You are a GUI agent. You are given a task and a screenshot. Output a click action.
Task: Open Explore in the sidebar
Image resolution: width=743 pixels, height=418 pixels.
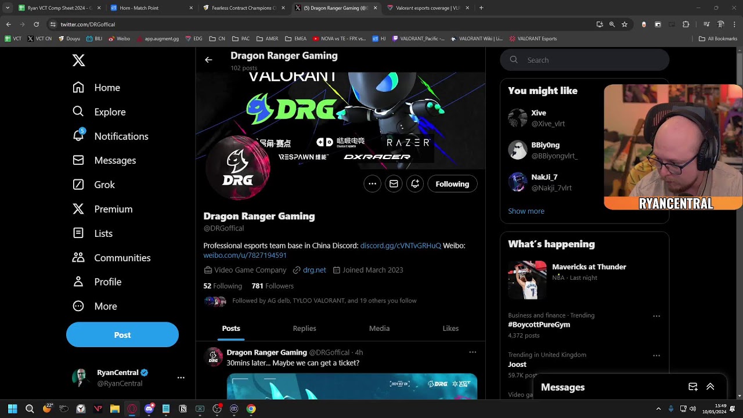click(99, 112)
